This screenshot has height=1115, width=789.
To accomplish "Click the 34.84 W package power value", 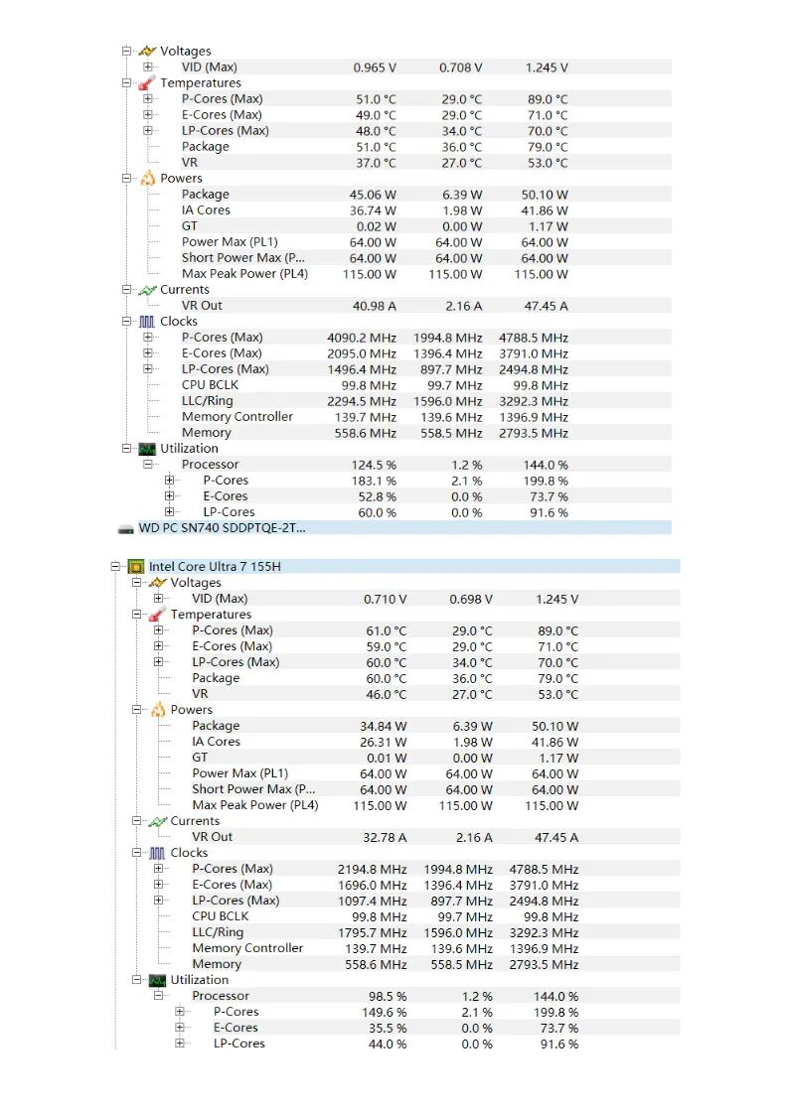I will [383, 726].
